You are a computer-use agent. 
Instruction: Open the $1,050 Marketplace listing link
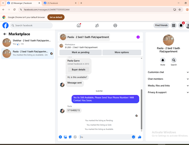coord(81,47)
